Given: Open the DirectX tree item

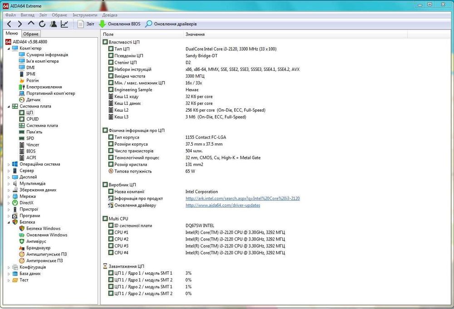Looking at the screenshot, I should point(26,203).
